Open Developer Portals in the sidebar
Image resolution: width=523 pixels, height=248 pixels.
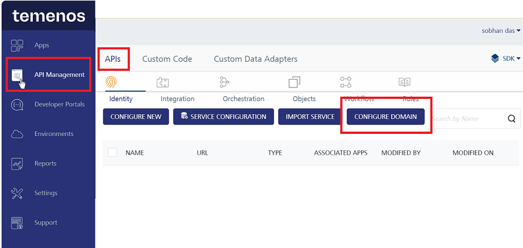(x=60, y=104)
